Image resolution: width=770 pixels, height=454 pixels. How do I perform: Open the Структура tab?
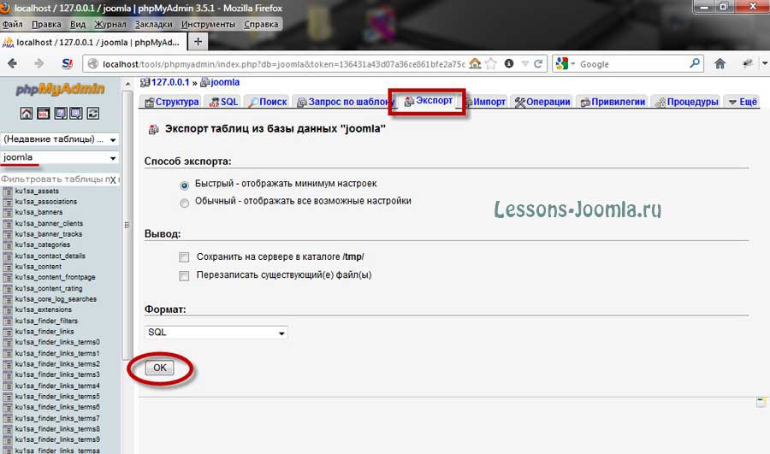(171, 102)
